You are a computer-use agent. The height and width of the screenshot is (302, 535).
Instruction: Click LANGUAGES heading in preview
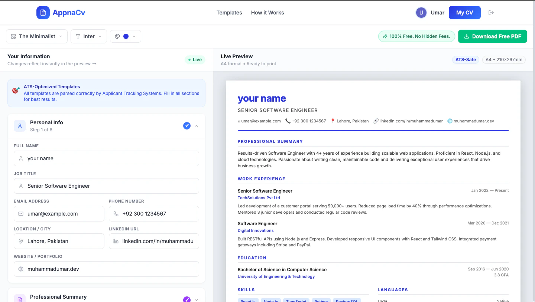[393, 290]
